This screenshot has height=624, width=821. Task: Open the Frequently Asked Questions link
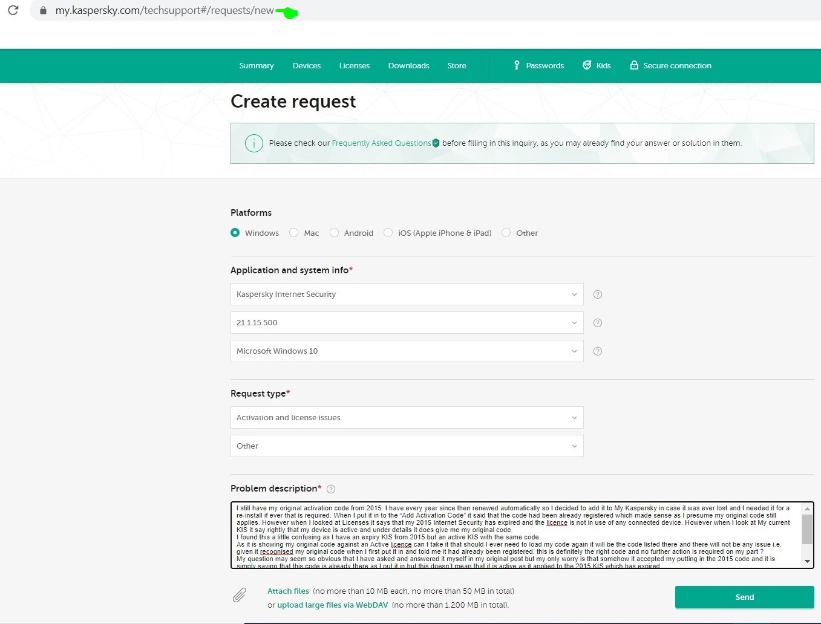tap(382, 143)
